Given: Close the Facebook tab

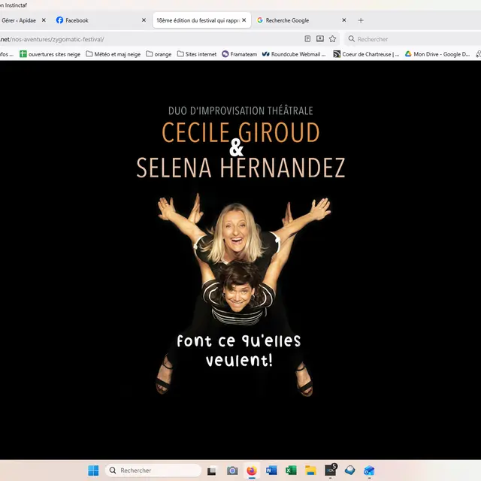Looking at the screenshot, I should (144, 20).
